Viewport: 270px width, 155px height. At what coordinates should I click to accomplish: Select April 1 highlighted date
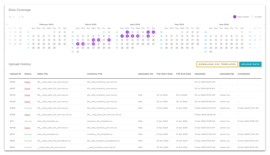click(127, 32)
